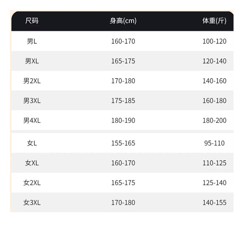Select the 男L size label

[x=32, y=41]
